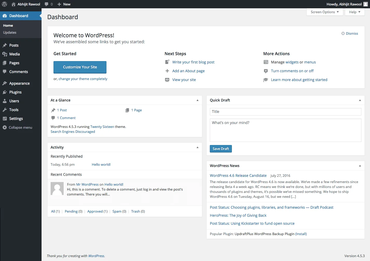Open Trash (0) comments filter

point(138,211)
